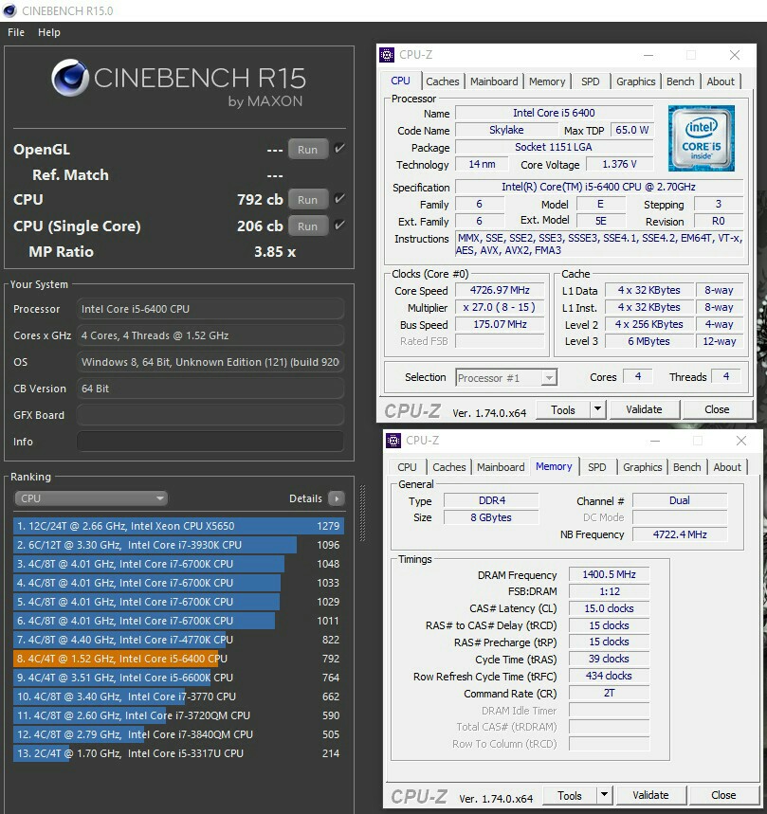Toggle the CPU test checkbox
The width and height of the screenshot is (767, 814).
339,199
